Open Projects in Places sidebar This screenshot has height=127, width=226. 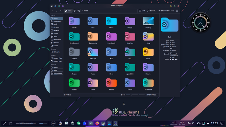click(56, 43)
